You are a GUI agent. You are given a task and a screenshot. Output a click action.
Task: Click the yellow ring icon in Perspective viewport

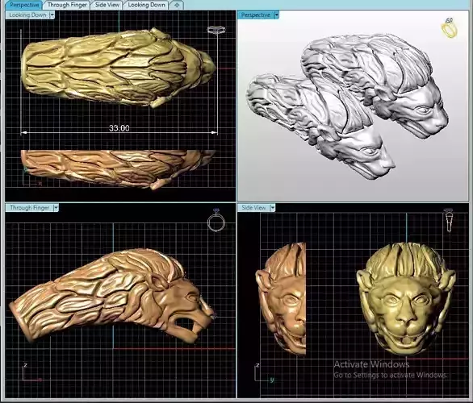pos(450,28)
